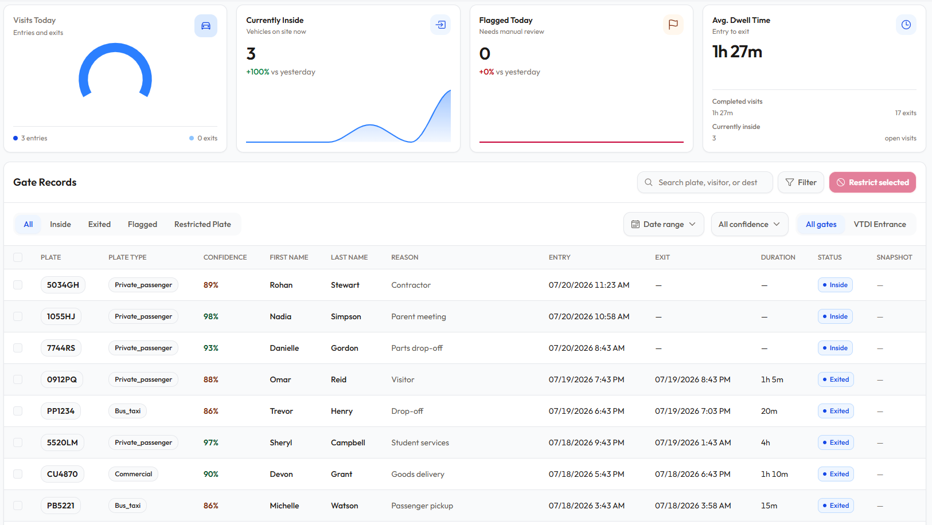Click the 0 exits legend item
Screen dimensions: 932x525
pos(204,138)
